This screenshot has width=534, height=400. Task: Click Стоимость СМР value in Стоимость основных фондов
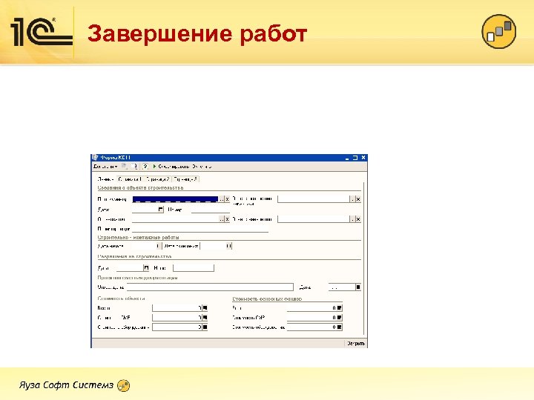pyautogui.click(x=311, y=317)
